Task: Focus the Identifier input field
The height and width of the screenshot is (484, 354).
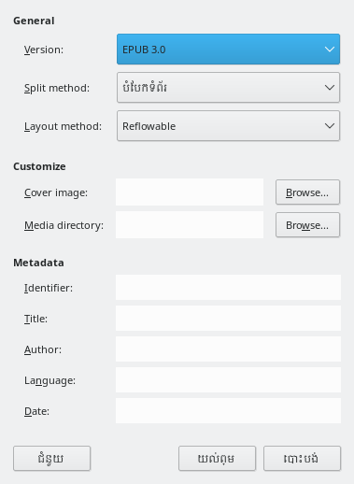Action: pyautogui.click(x=228, y=288)
